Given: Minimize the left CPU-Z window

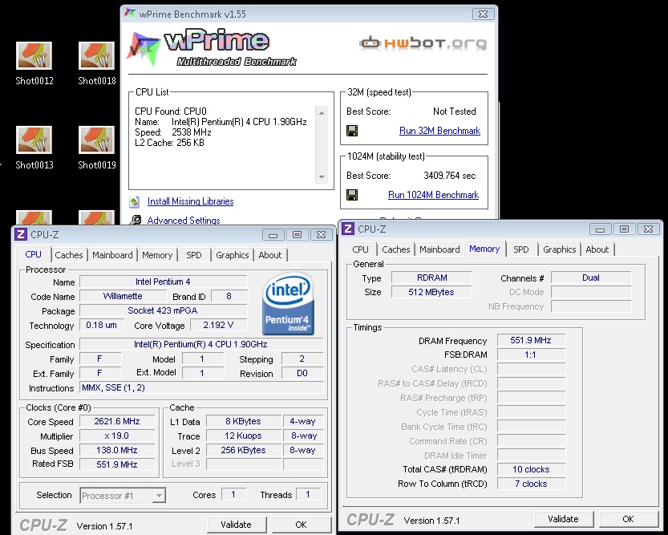Looking at the screenshot, I should tap(273, 235).
